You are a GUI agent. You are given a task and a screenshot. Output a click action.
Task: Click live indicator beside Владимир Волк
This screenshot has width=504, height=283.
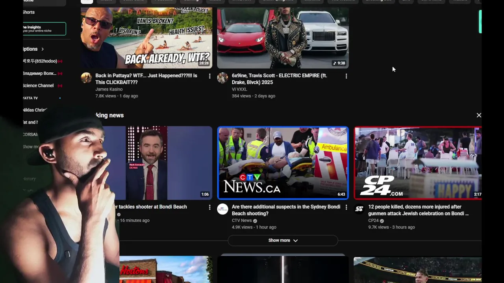[x=60, y=74]
